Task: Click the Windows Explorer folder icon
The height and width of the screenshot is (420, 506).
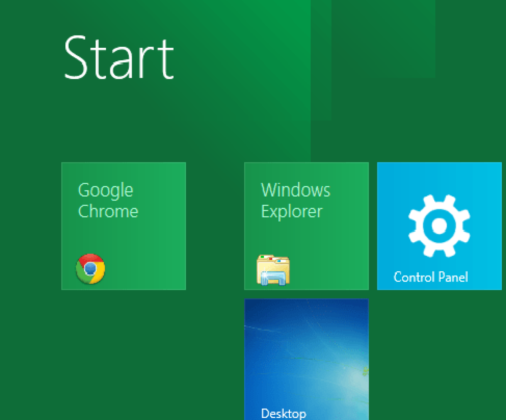Action: click(273, 270)
